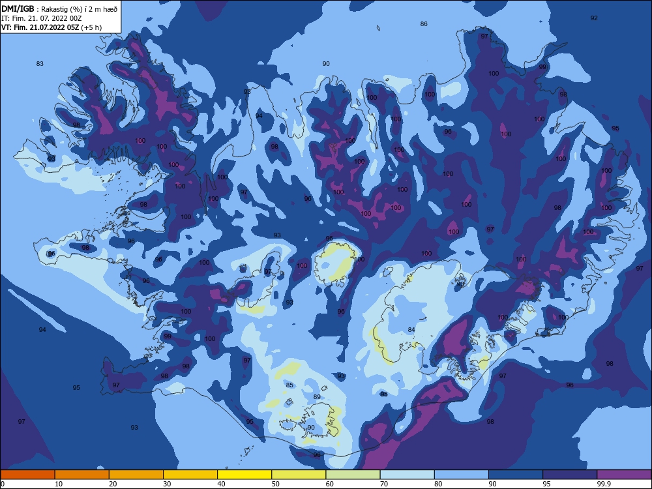The image size is (652, 489).
Task: Click the "84" value on the large glacier
Action: click(411, 330)
